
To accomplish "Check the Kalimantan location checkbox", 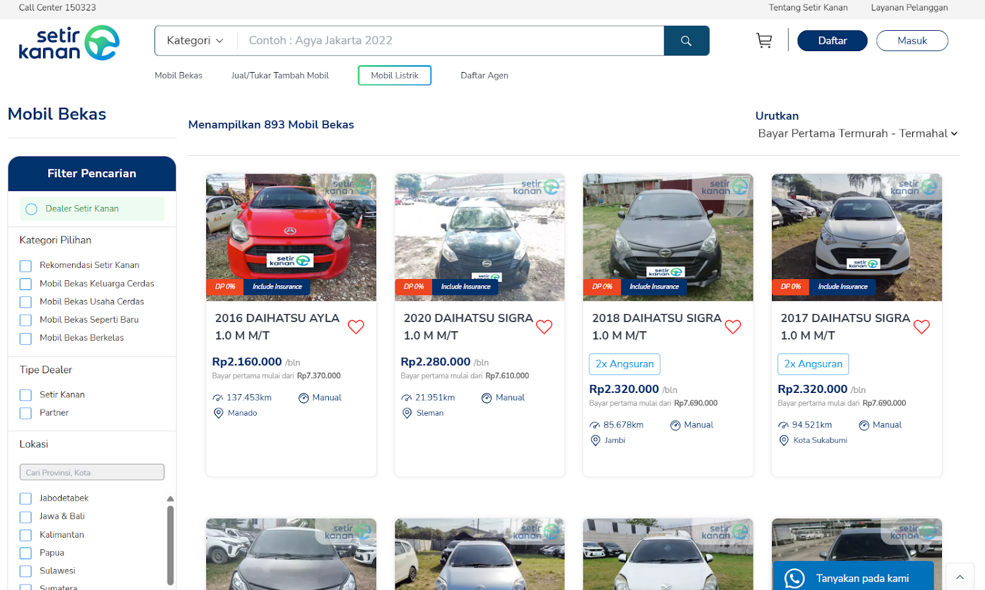I will (25, 535).
